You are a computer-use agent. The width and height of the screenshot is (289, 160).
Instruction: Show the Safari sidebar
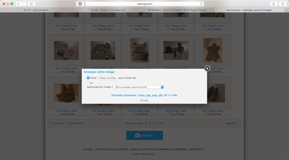[x=31, y=4]
